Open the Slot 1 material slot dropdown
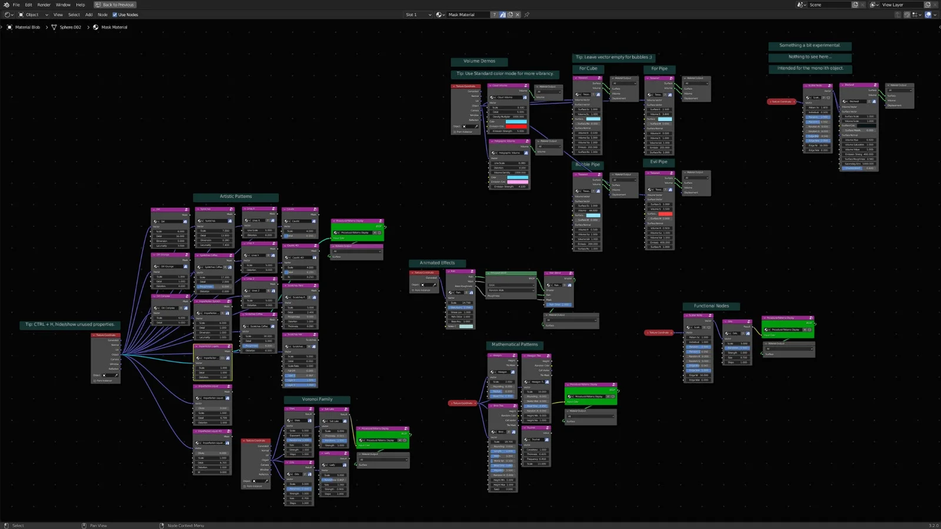This screenshot has height=529, width=941. tap(418, 14)
